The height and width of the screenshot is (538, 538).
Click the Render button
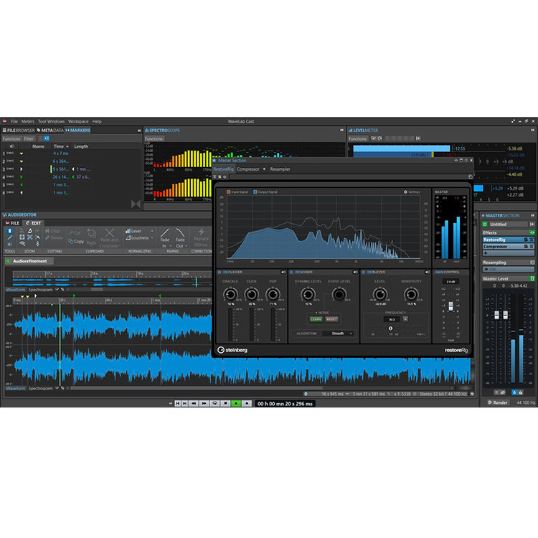[x=500, y=402]
